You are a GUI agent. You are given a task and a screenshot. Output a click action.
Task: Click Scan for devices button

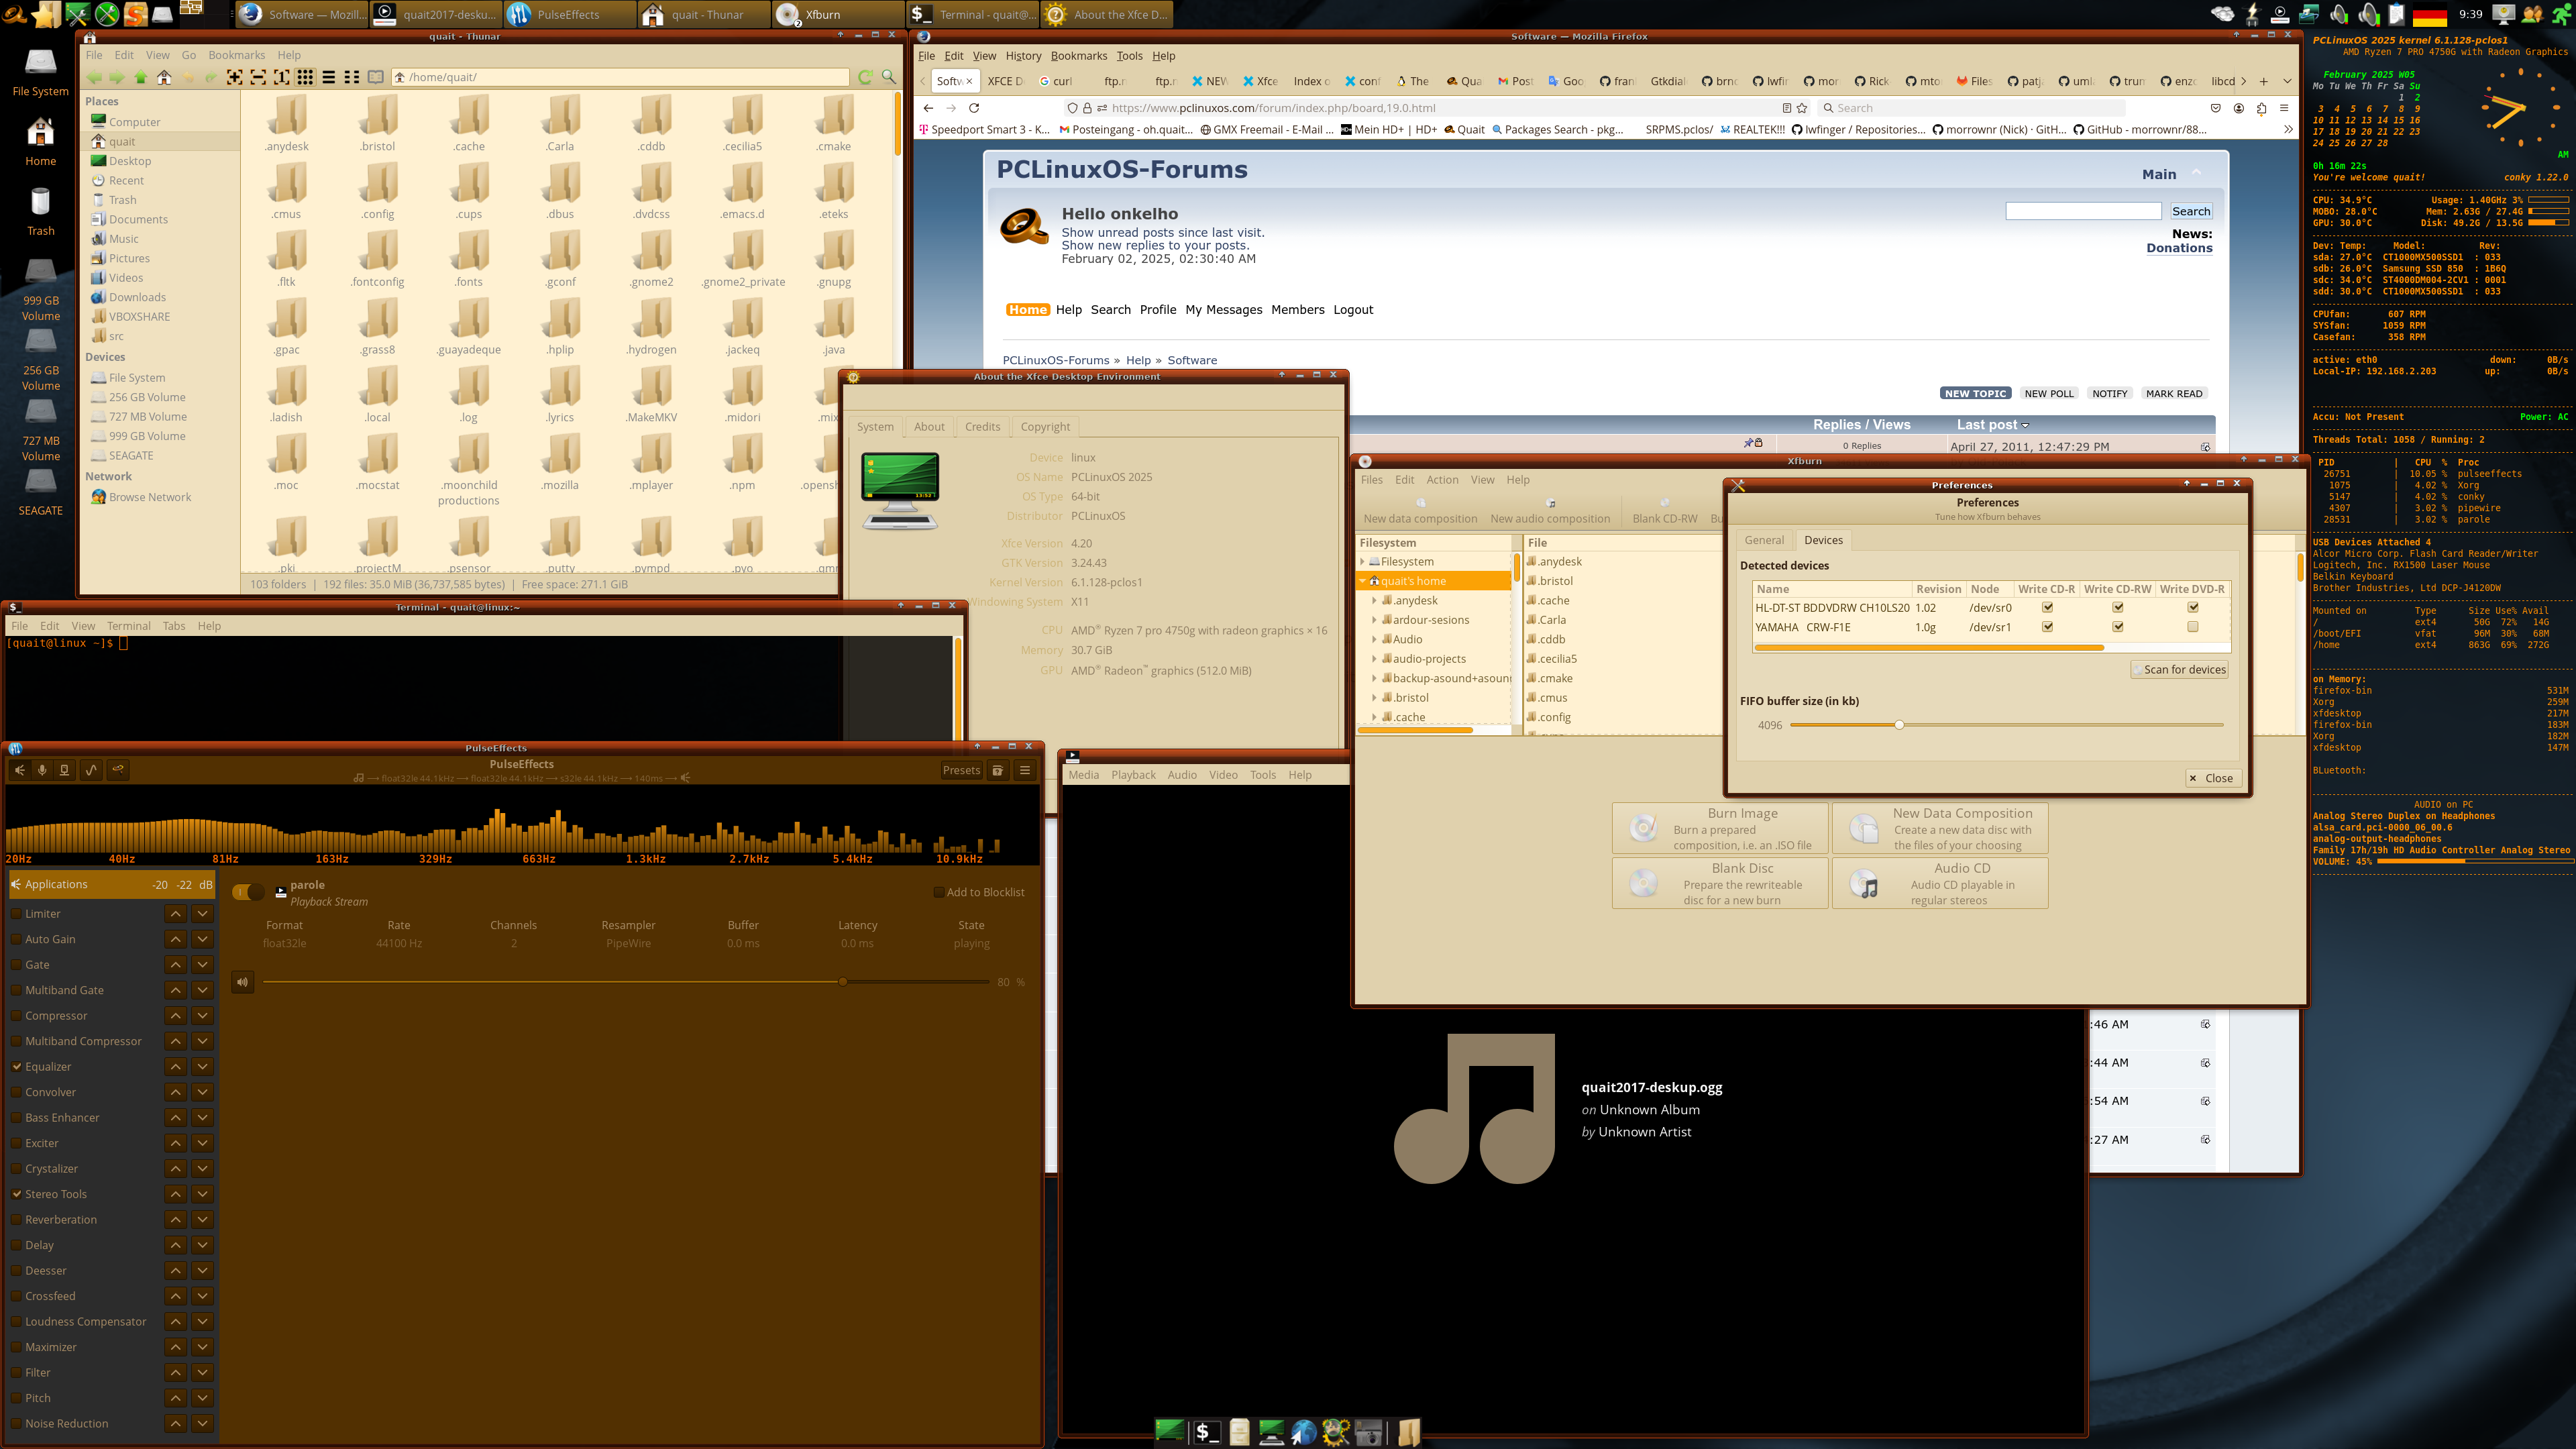pos(2179,670)
